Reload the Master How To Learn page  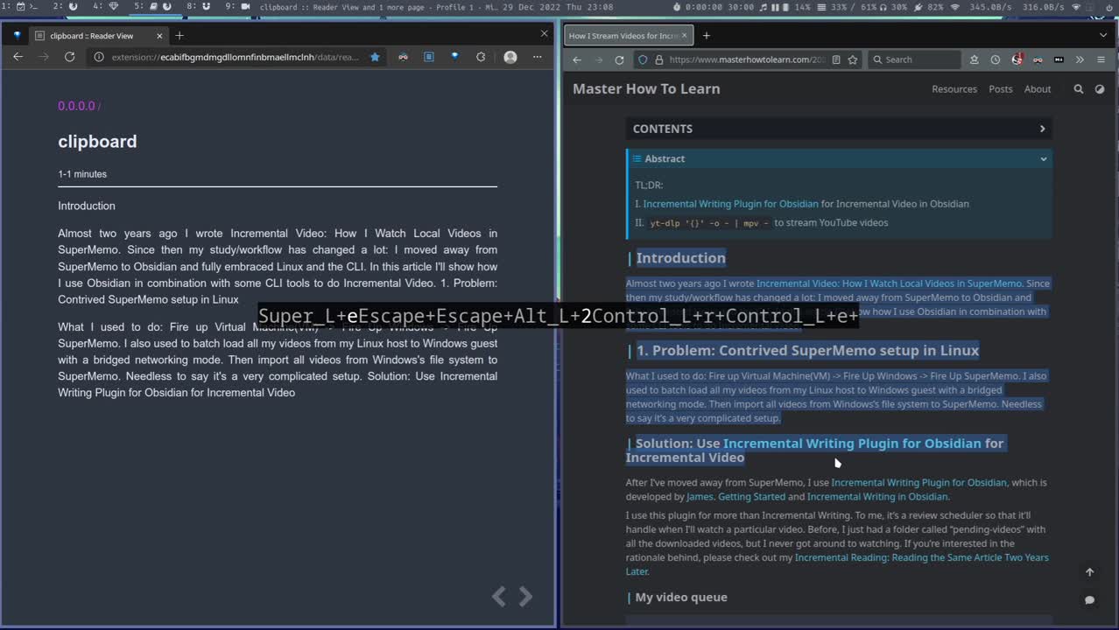[619, 59]
